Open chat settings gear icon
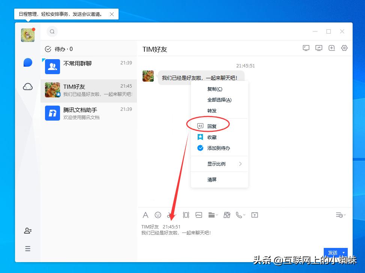 tap(344, 48)
